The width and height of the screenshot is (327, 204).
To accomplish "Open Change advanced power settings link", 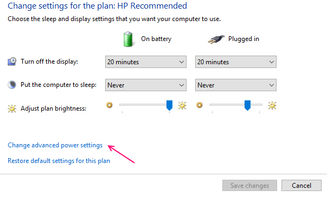I will 55,145.
